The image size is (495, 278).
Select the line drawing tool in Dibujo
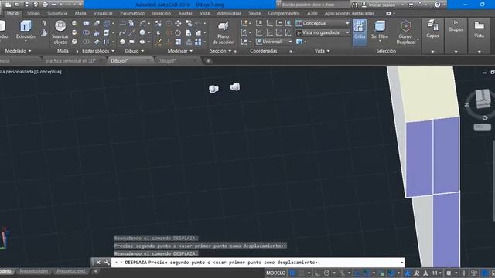(131, 32)
